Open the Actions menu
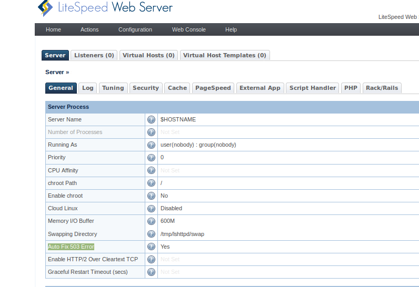Screen dimensions: 419x287 [x=89, y=29]
